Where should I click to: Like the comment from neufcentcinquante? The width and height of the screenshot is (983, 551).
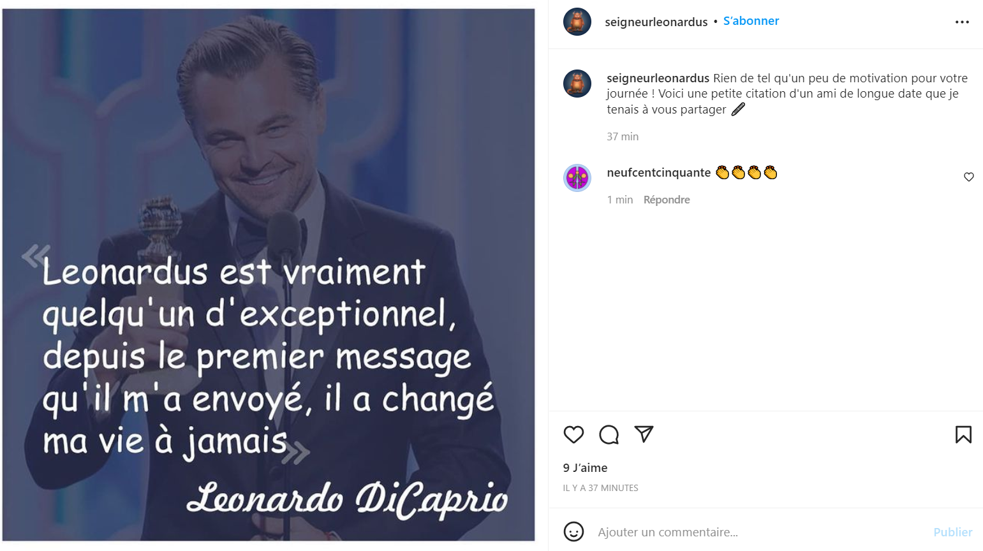click(968, 177)
